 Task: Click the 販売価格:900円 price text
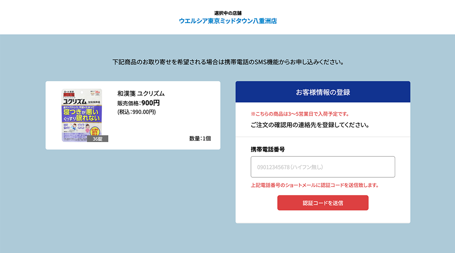pyautogui.click(x=138, y=103)
